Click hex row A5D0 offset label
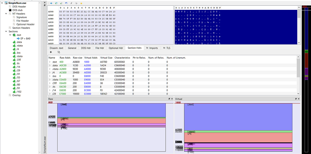The image size is (311, 154). pos(51,26)
